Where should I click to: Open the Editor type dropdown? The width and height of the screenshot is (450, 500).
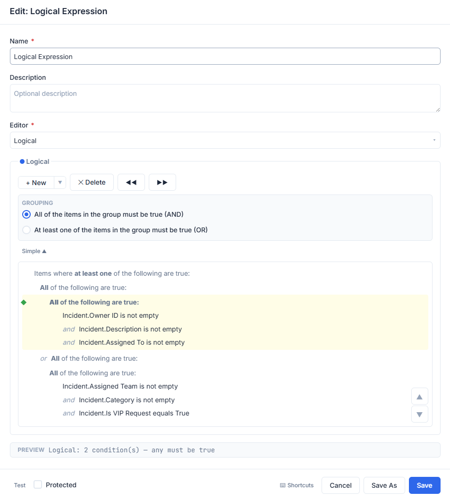pos(225,140)
